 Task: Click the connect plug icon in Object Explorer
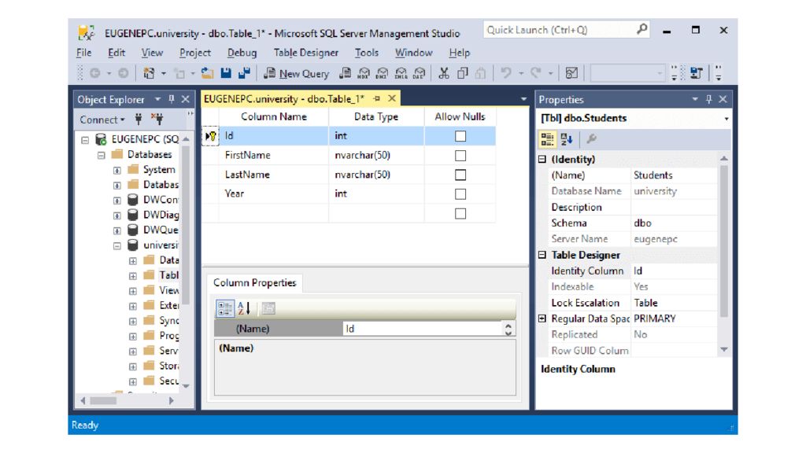point(139,120)
